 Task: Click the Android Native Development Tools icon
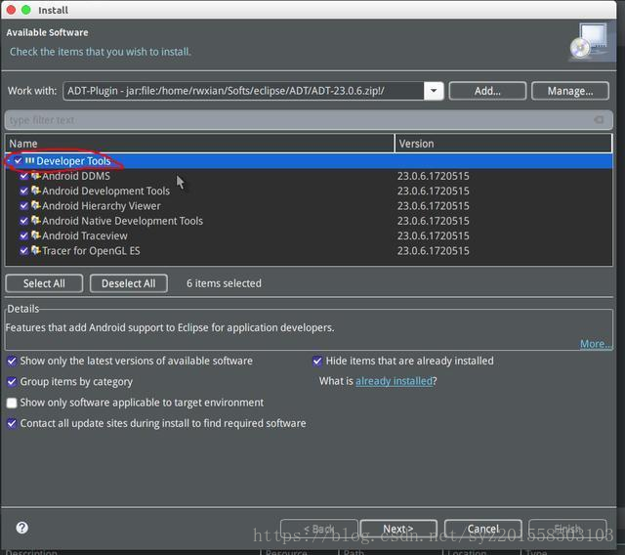36,221
